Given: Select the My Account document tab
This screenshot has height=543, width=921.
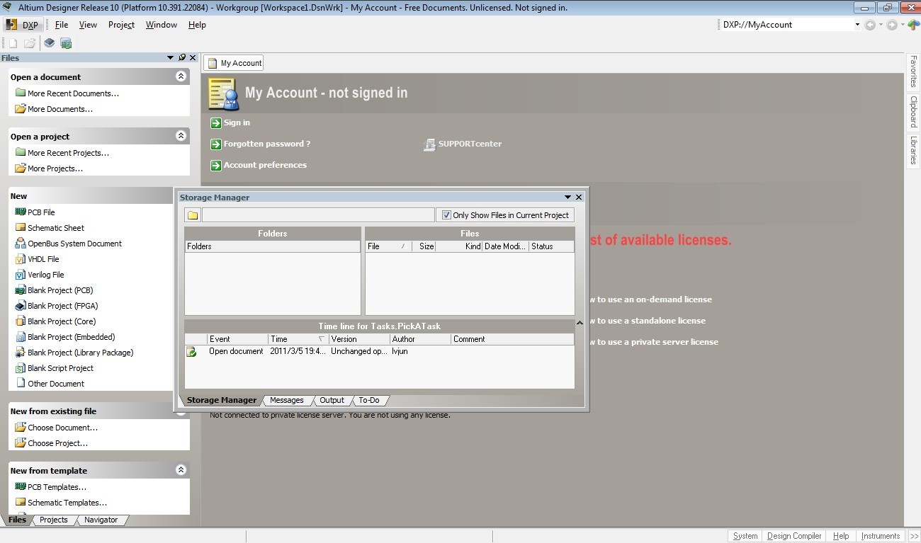Looking at the screenshot, I should click(x=234, y=63).
